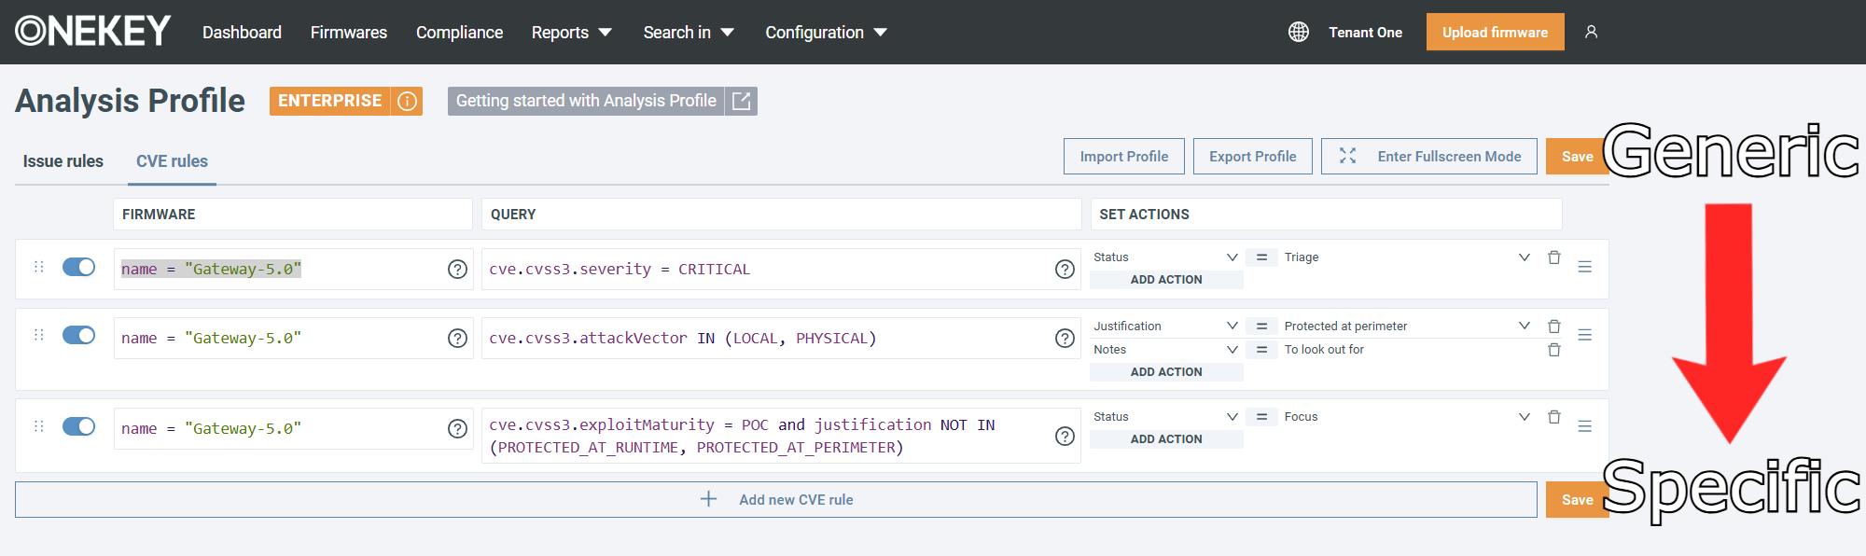Click the Upload firmware button
1866x556 pixels.
(1495, 33)
